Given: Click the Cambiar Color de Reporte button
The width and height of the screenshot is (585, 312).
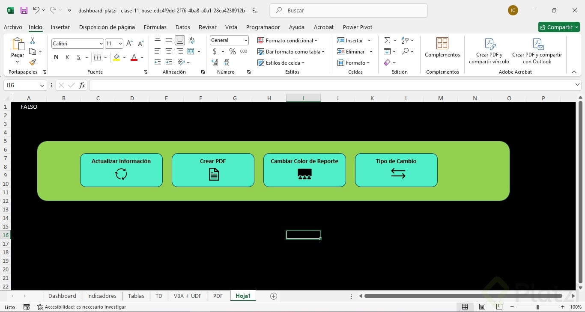Looking at the screenshot, I should pos(304,170).
